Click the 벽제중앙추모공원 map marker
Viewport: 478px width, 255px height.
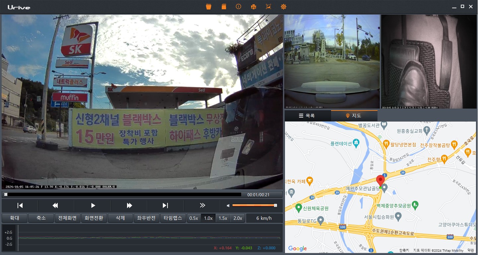click(415, 205)
